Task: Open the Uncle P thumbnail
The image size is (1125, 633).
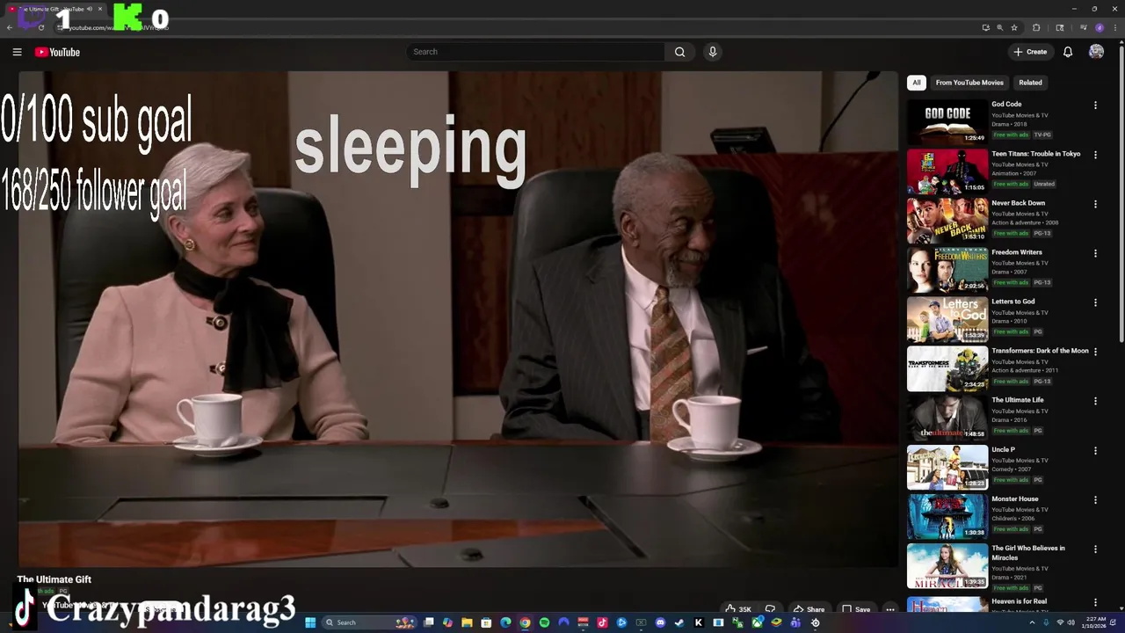Action: click(947, 467)
